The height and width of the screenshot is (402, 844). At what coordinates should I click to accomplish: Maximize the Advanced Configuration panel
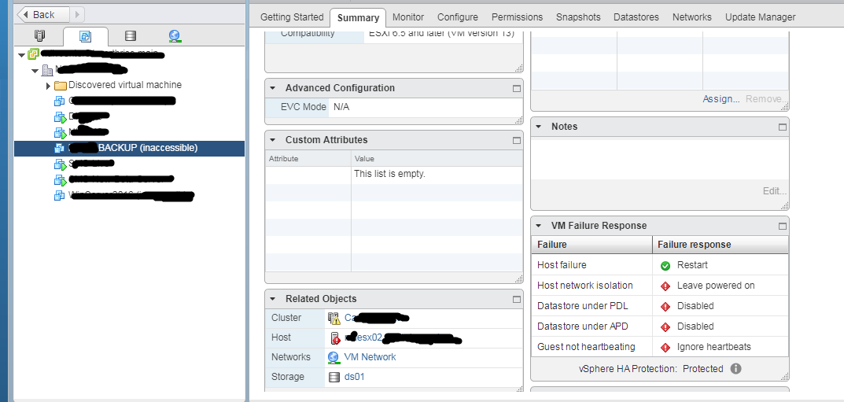tap(516, 88)
